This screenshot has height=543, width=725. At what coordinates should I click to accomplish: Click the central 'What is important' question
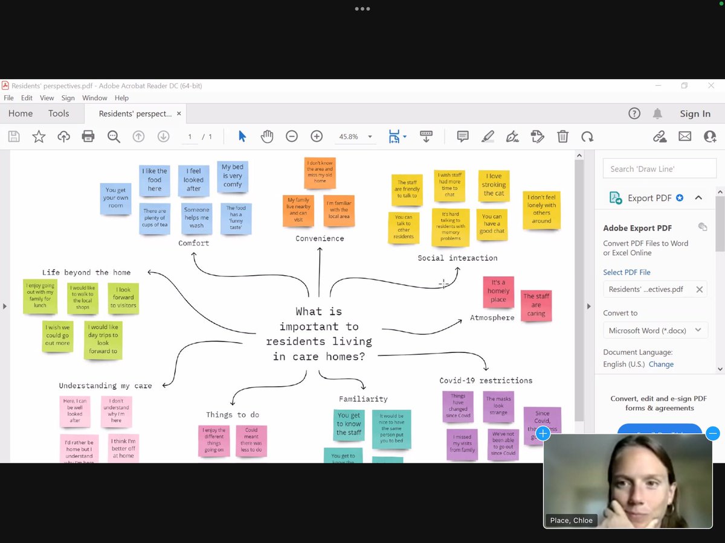click(319, 334)
